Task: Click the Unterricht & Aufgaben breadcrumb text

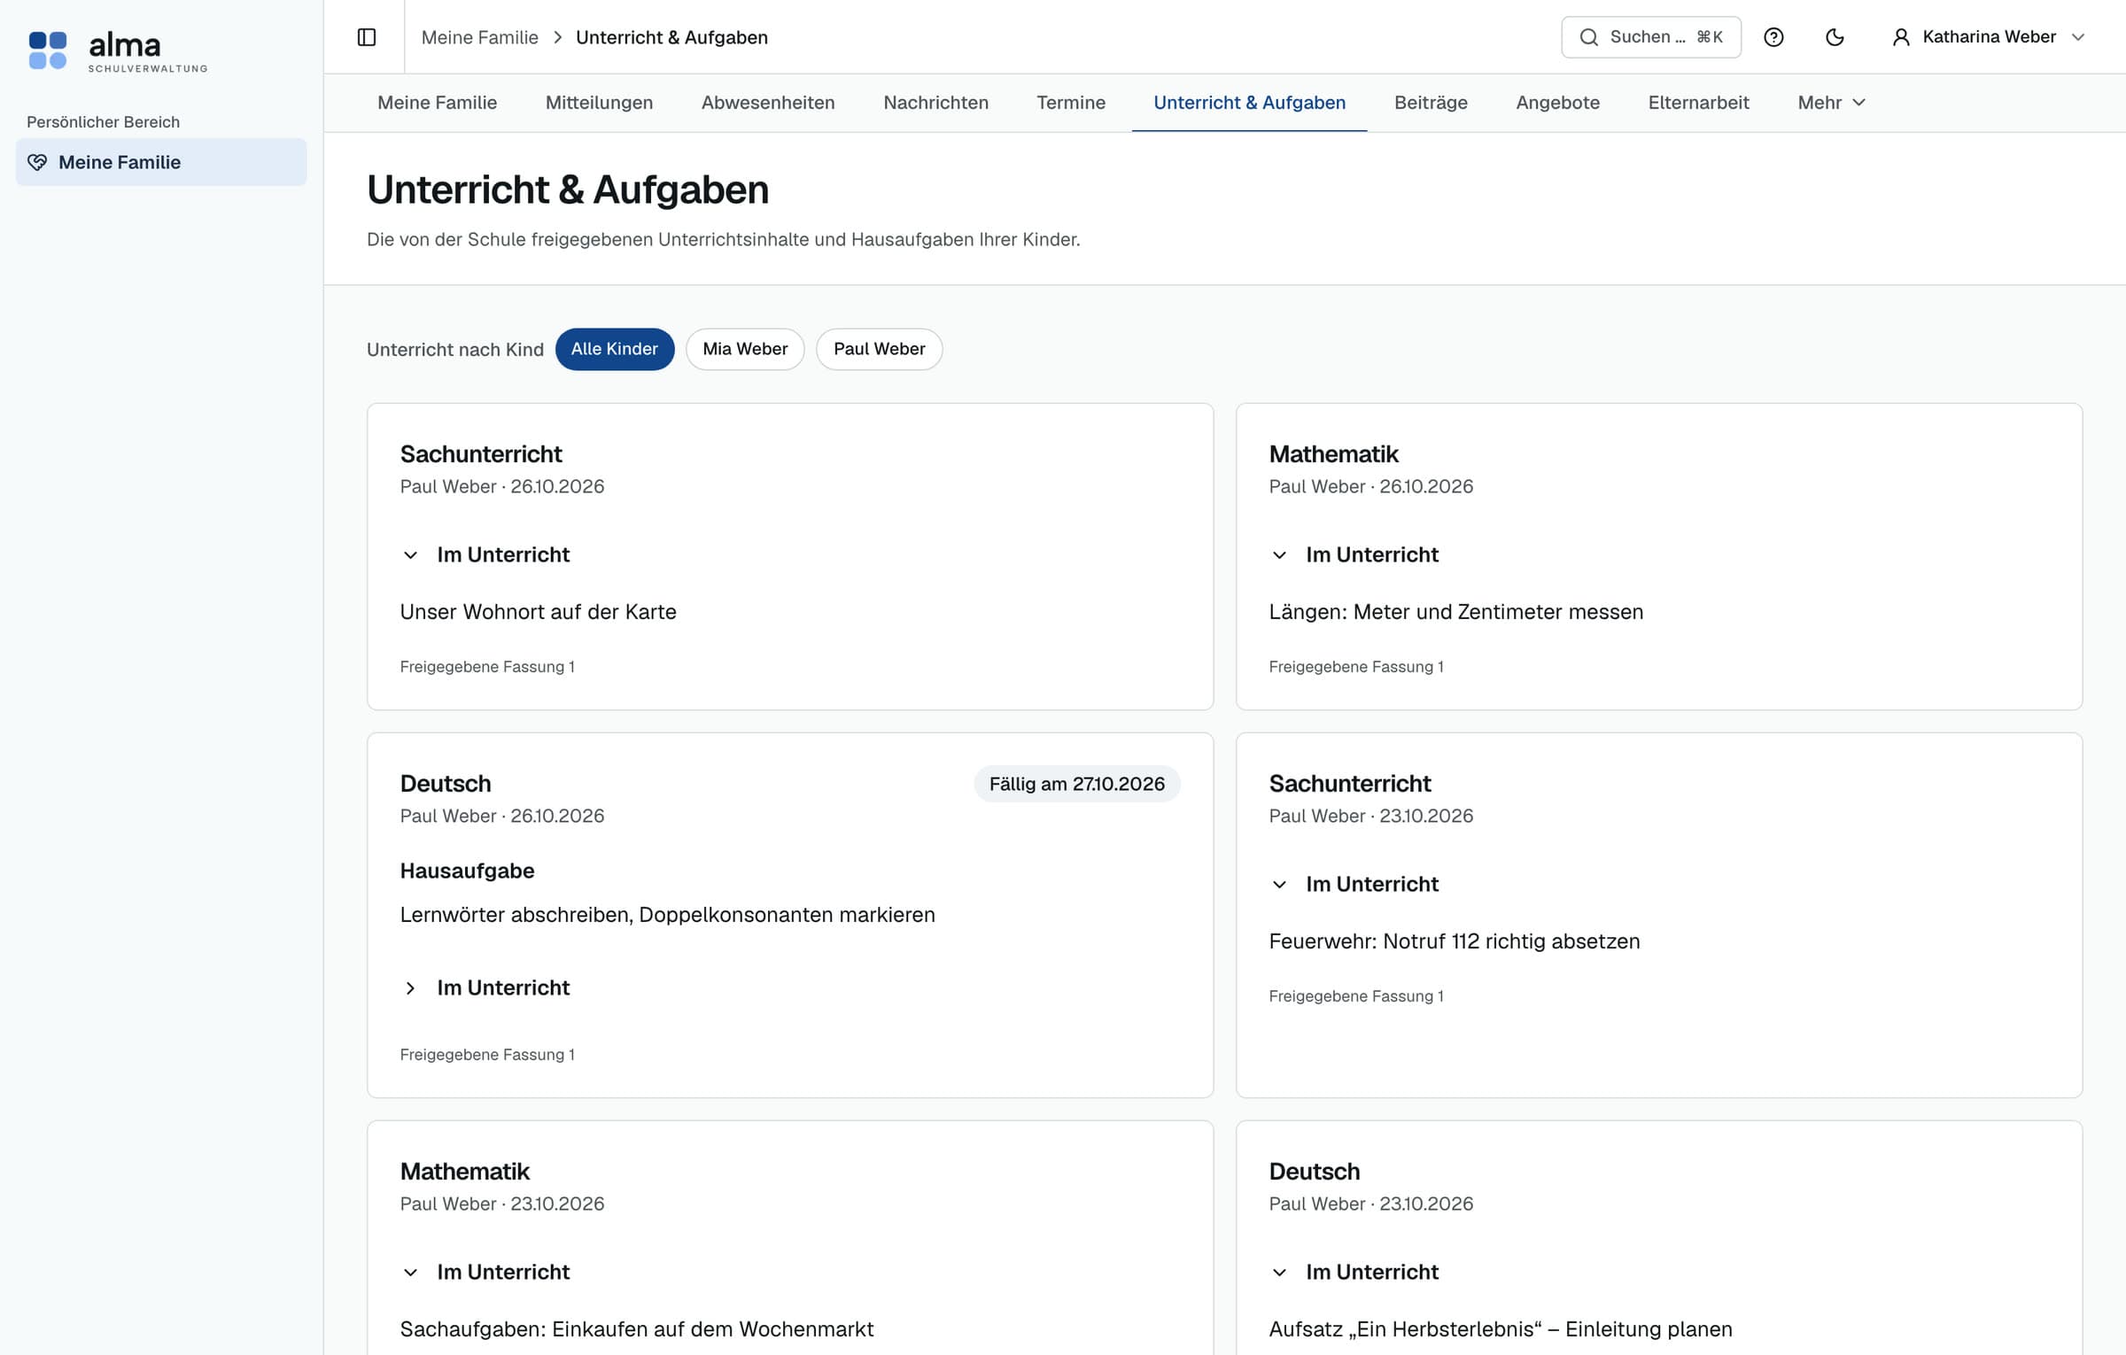Action: 671,37
